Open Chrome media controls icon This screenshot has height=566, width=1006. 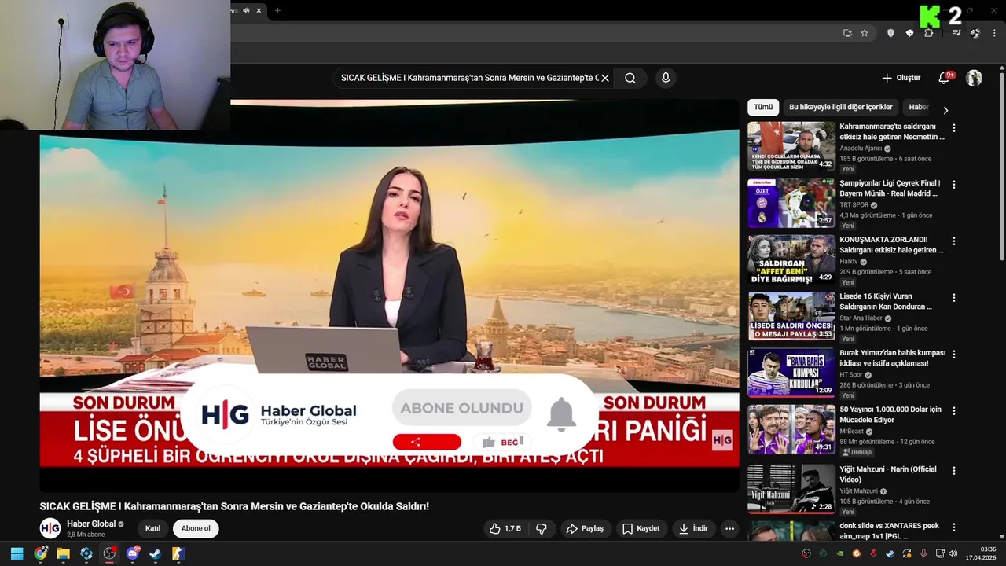click(956, 33)
